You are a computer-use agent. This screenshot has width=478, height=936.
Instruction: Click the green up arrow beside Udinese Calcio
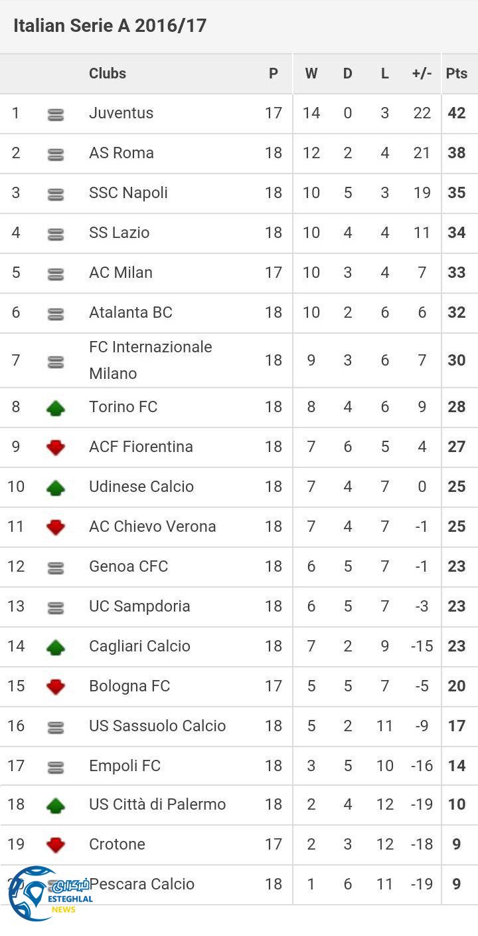tap(56, 487)
